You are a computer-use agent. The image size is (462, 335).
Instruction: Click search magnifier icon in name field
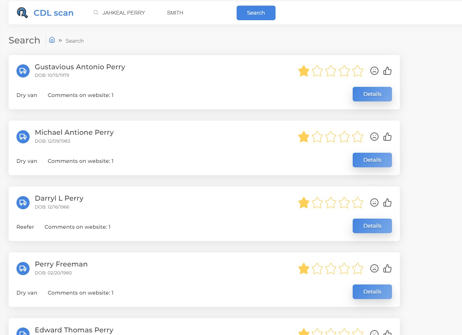[x=96, y=13]
